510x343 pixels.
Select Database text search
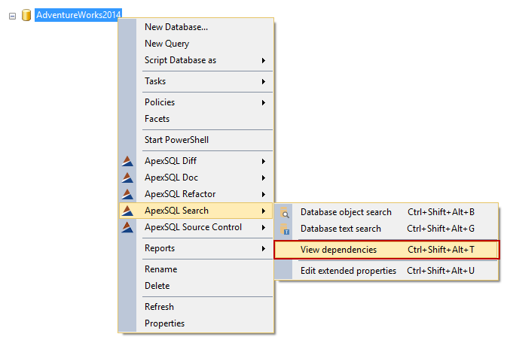(386, 229)
